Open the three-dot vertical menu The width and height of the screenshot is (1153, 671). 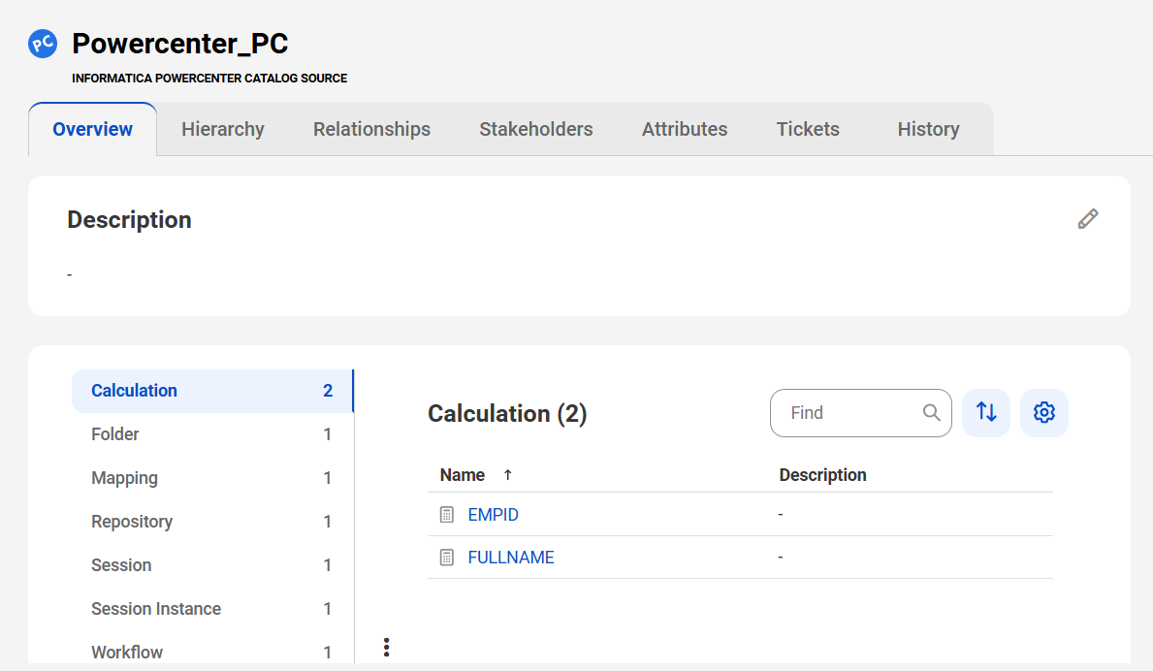(386, 647)
